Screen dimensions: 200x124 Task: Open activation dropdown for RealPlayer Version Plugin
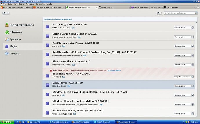click(x=184, y=46)
